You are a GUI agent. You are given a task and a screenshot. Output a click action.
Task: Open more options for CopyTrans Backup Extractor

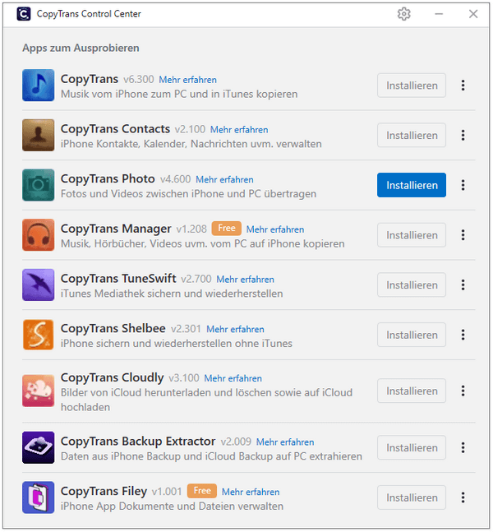463,447
